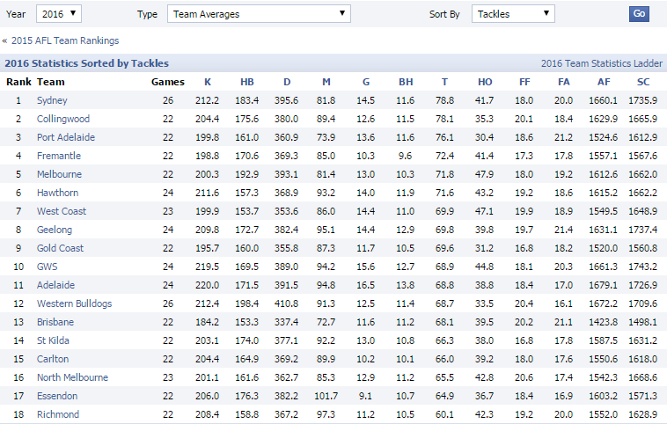Open the 2016 Team Statistics Ladder link
Image resolution: width=667 pixels, height=424 pixels.
click(x=602, y=64)
